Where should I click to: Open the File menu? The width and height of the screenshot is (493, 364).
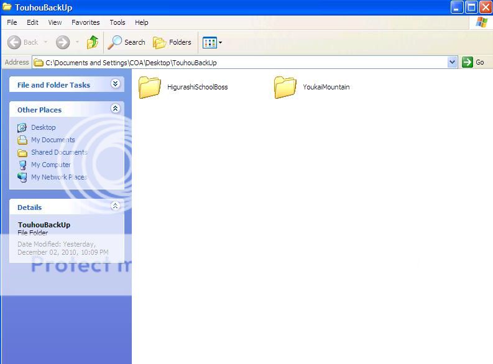12,22
